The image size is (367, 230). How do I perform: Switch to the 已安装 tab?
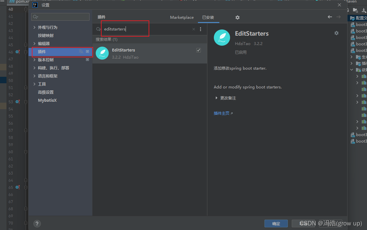pos(208,17)
